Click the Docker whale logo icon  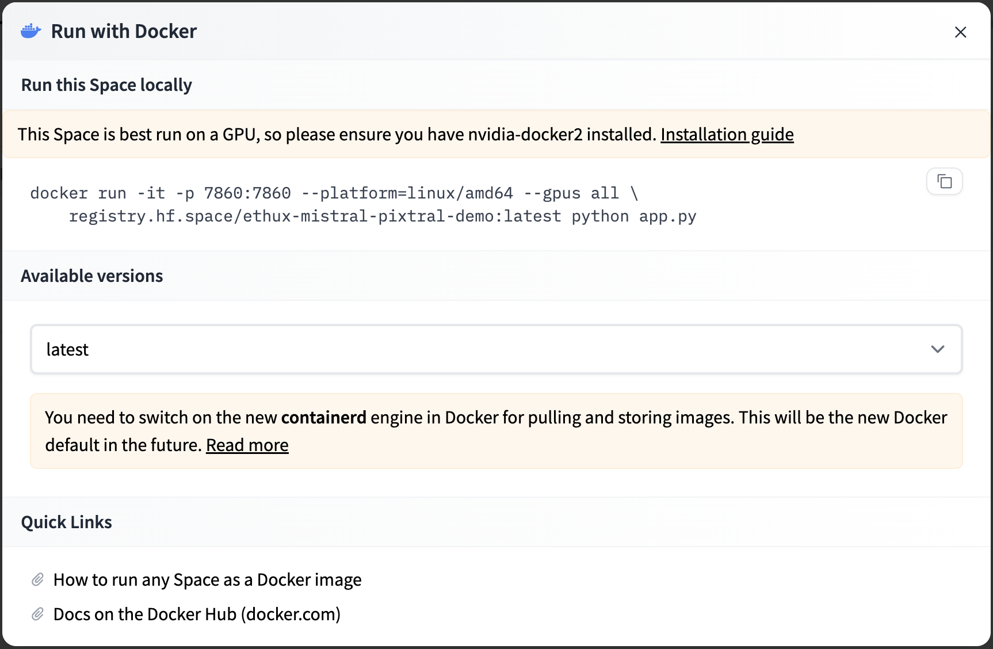coord(30,31)
